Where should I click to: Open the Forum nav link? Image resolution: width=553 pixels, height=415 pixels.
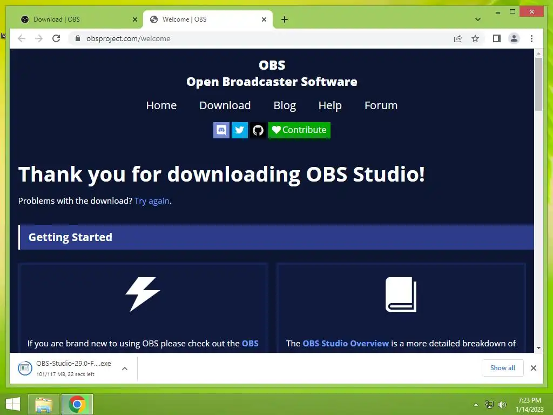coord(381,105)
